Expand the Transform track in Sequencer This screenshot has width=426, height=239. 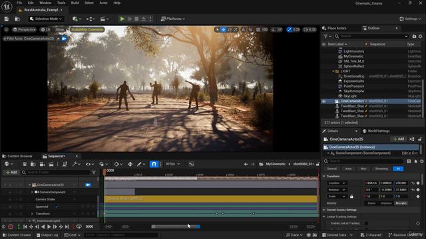tap(33, 214)
